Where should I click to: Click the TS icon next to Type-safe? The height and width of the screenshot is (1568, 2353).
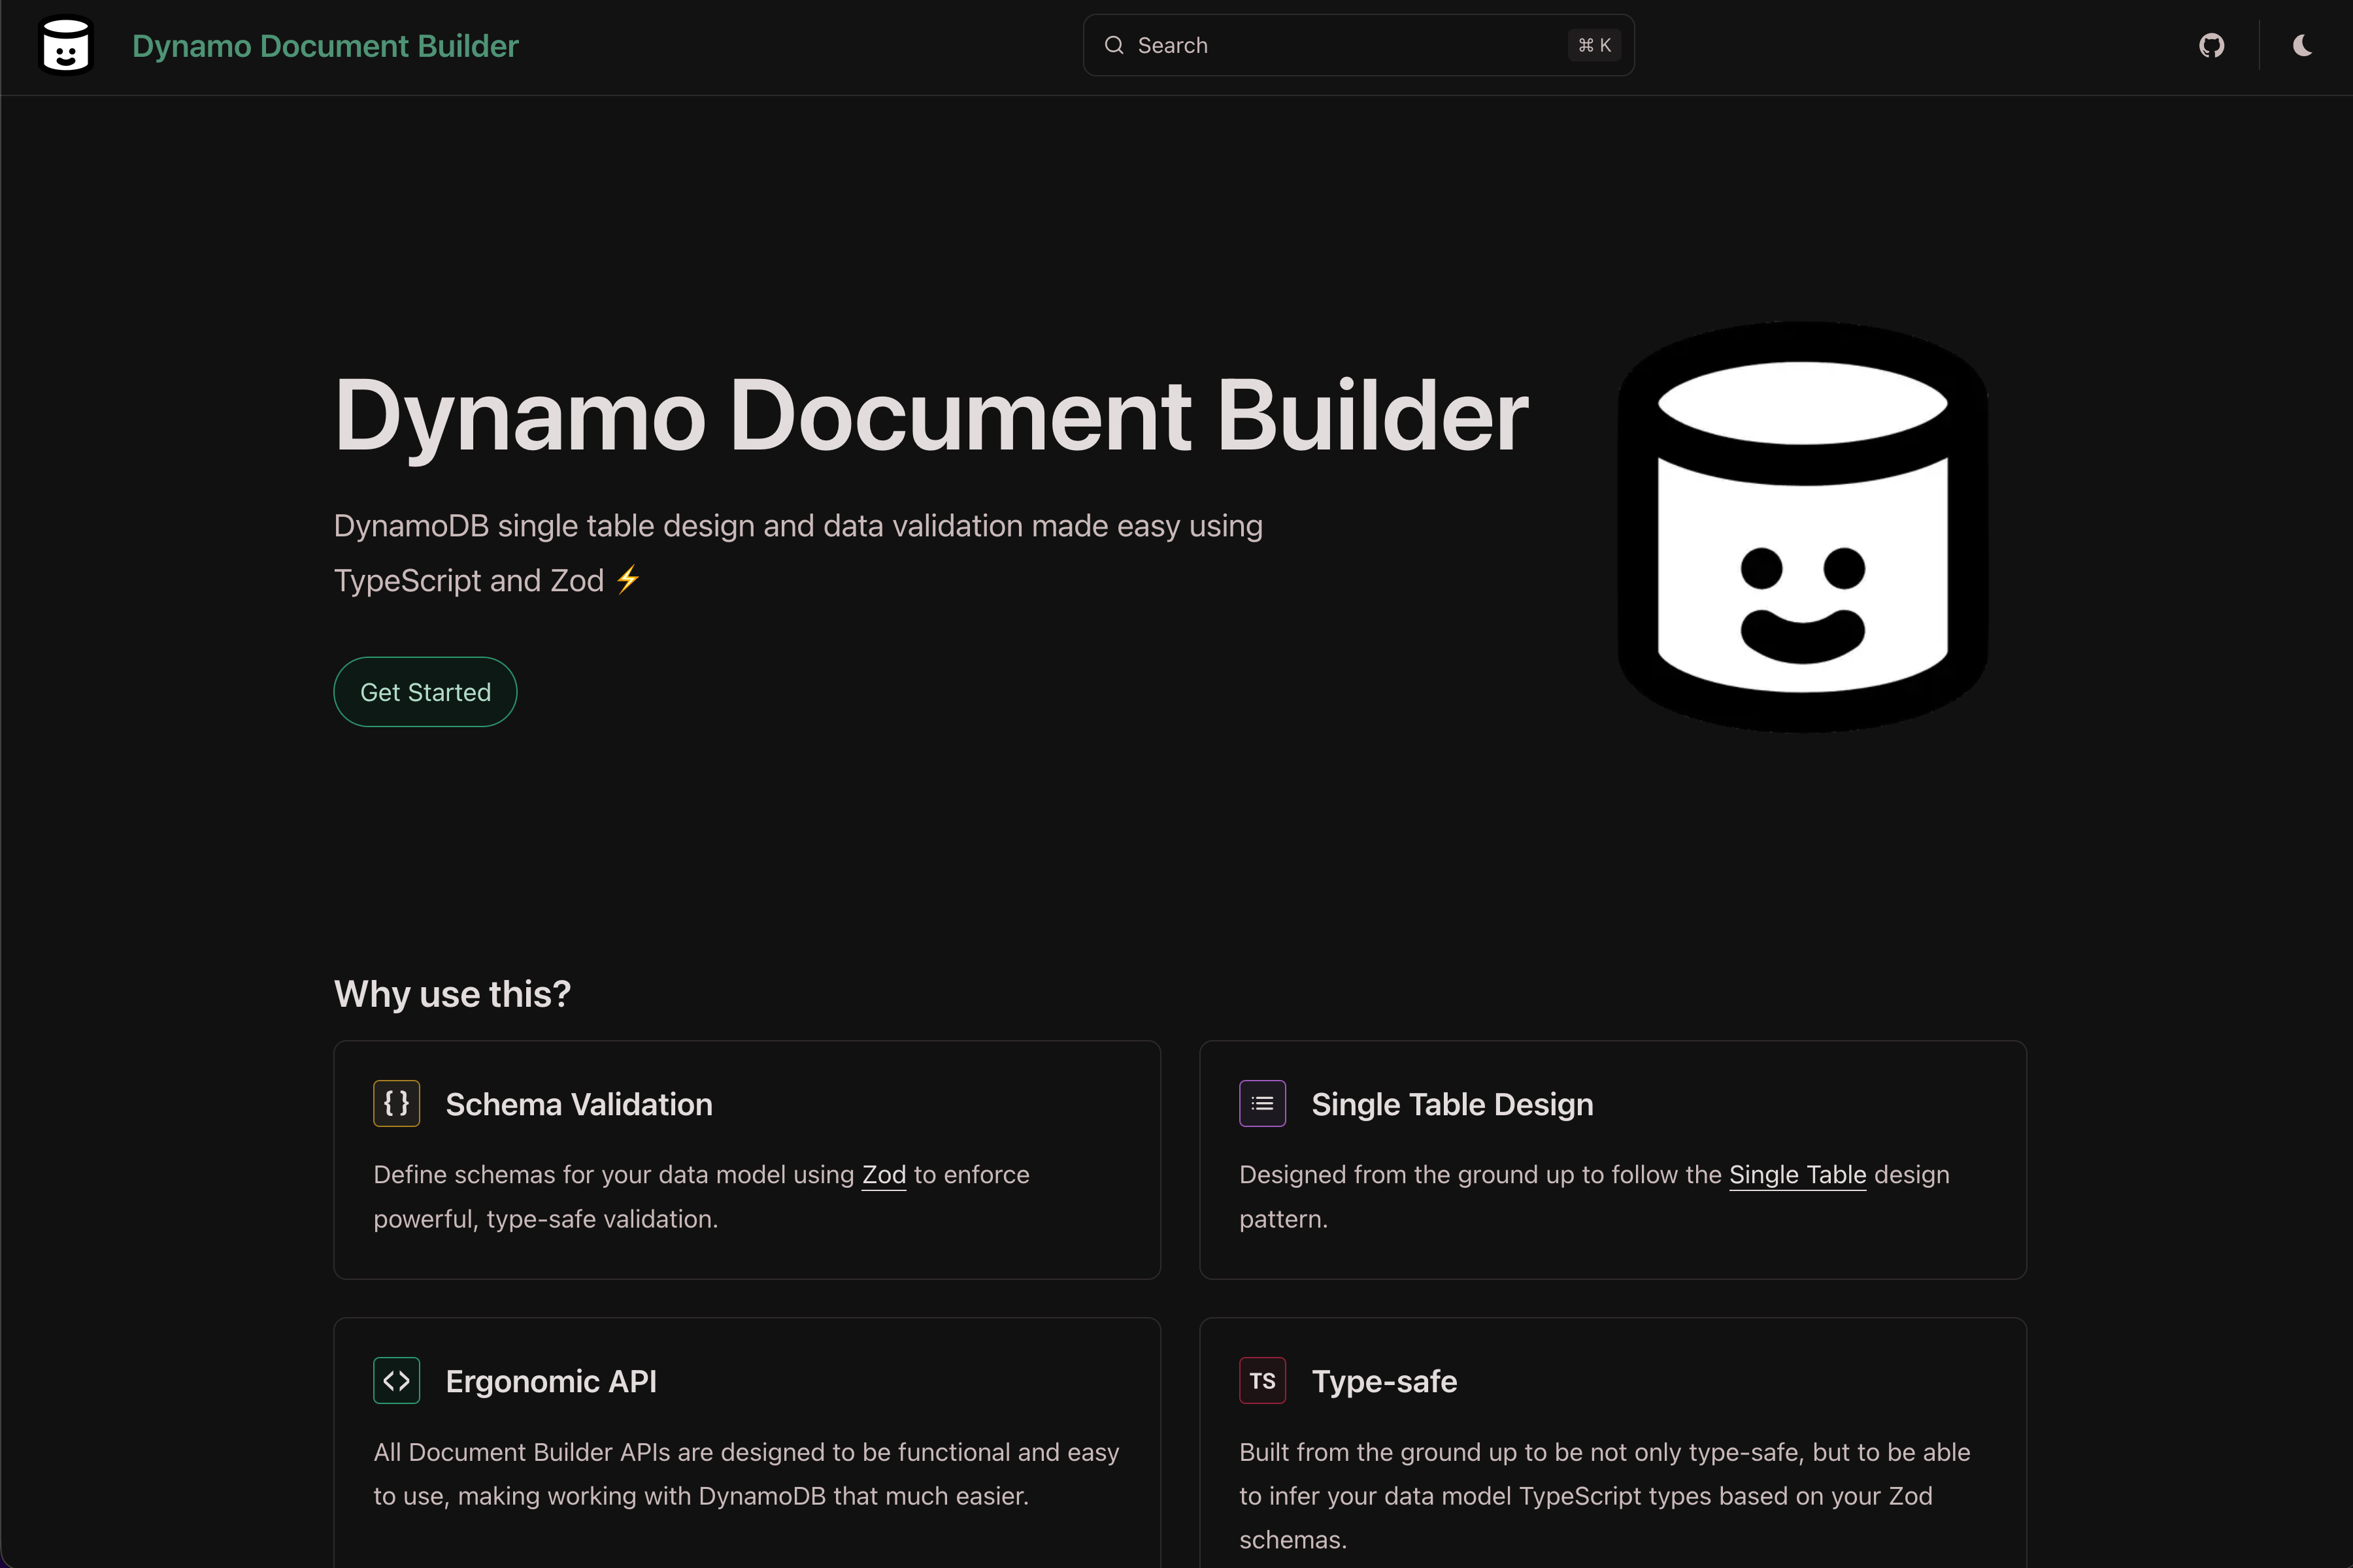1261,1380
